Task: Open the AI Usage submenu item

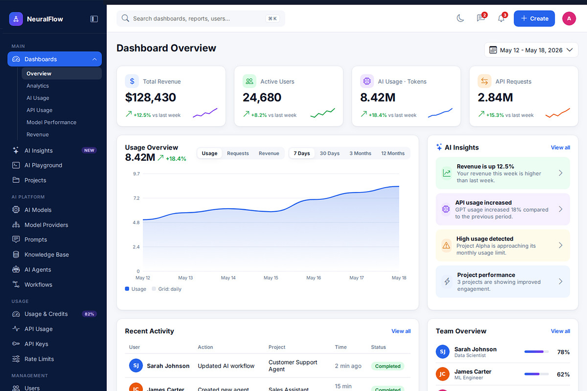Action: pyautogui.click(x=38, y=98)
